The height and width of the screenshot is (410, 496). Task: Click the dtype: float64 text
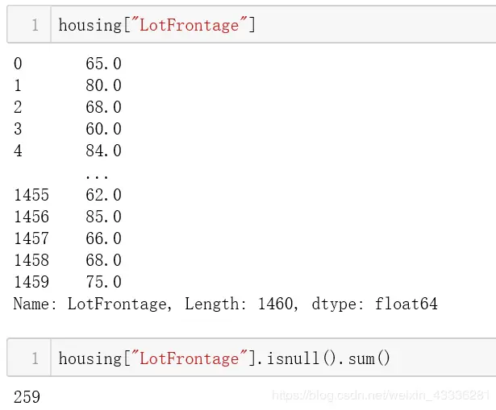(x=374, y=304)
